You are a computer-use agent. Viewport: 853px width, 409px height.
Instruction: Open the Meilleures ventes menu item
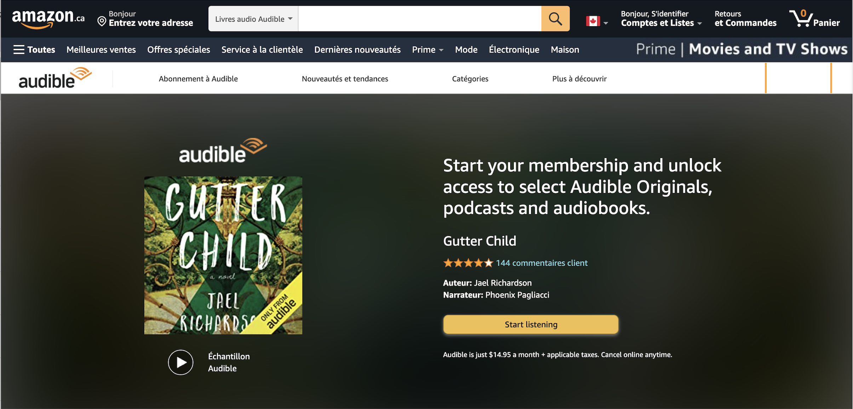click(101, 50)
